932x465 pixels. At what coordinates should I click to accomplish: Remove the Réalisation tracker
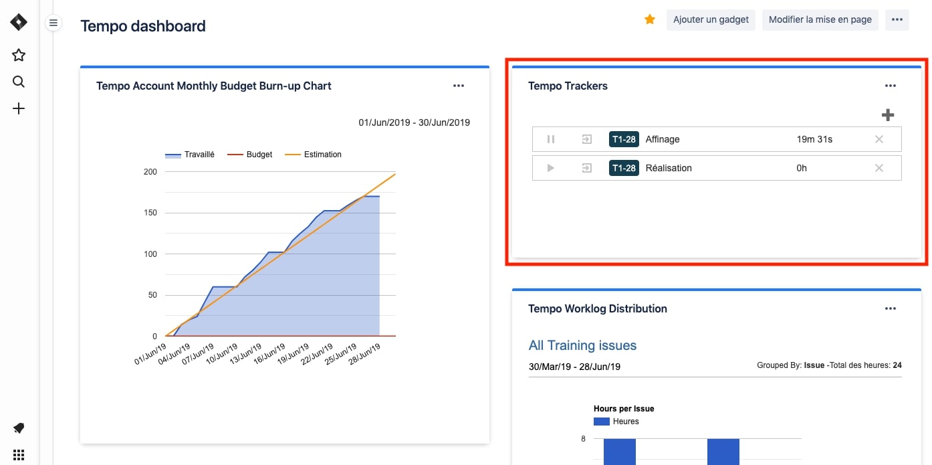(879, 168)
